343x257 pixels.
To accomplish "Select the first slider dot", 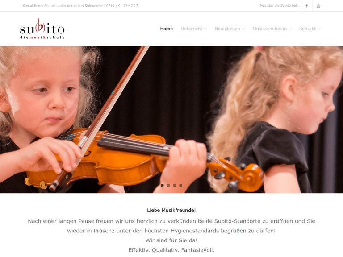I will point(162,185).
